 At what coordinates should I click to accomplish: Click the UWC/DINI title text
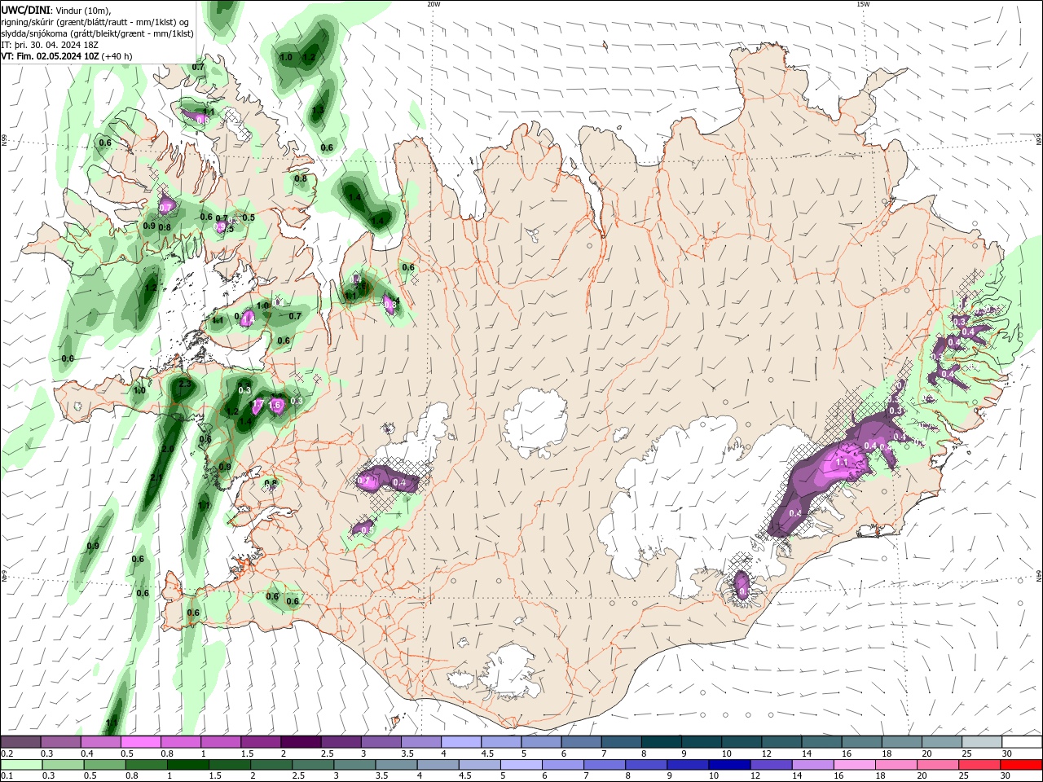[x=25, y=10]
